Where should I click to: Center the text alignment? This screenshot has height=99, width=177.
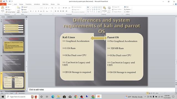pos(58,11)
